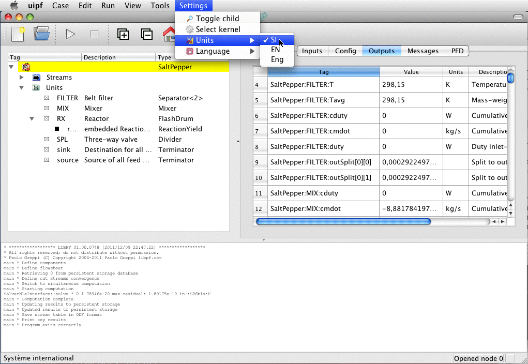Choose Eng units in submenu
Viewport: 528px width, 364px height.
(277, 59)
